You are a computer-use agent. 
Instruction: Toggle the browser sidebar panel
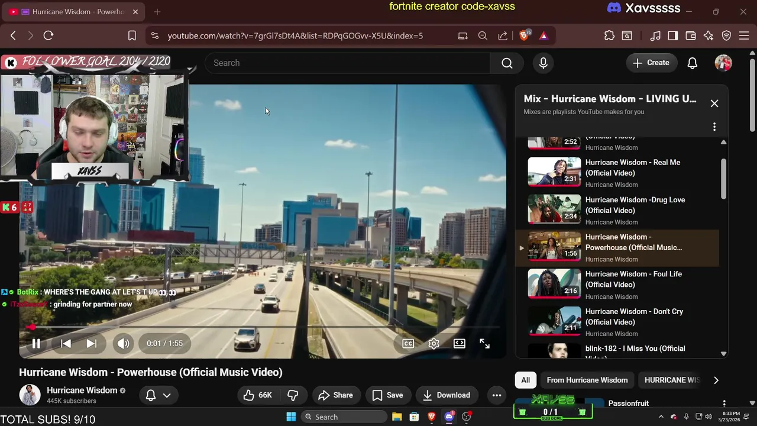point(673,36)
